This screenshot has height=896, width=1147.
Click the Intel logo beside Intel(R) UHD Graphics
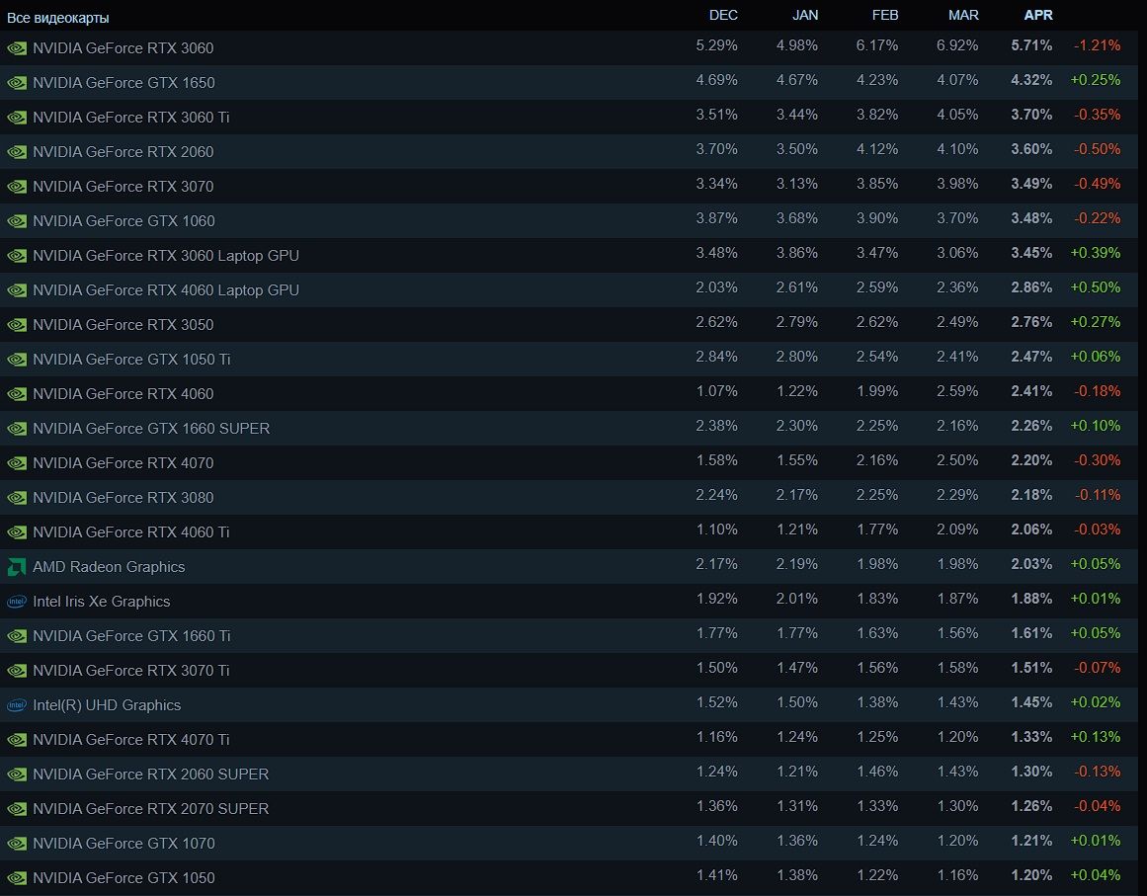click(17, 705)
